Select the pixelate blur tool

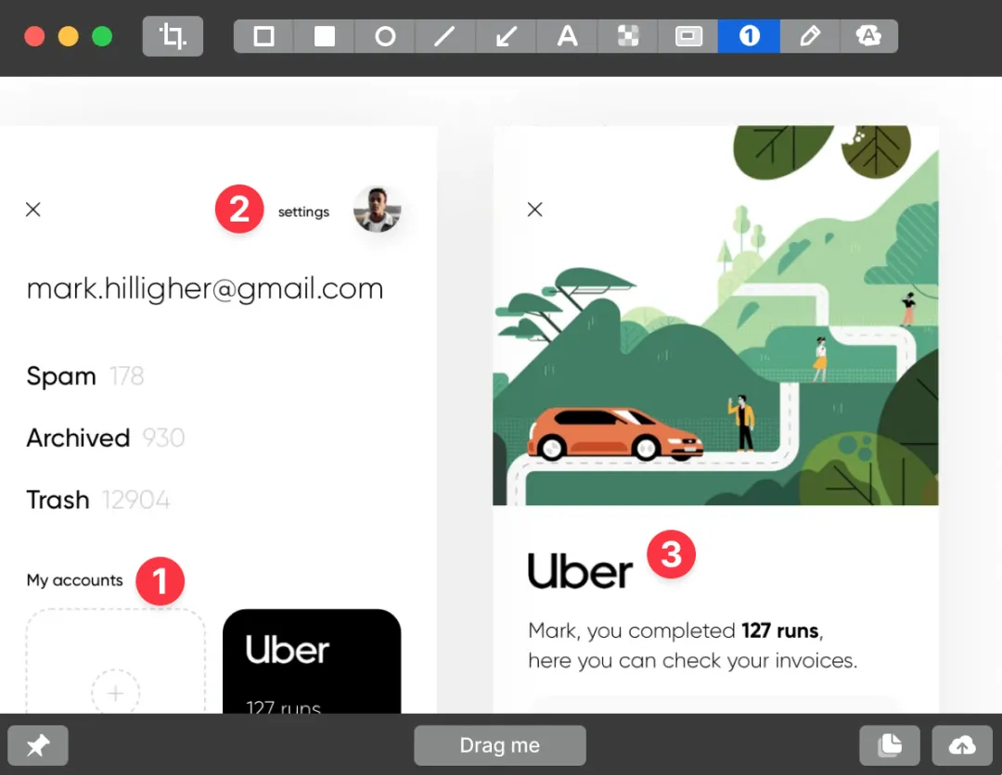(627, 36)
